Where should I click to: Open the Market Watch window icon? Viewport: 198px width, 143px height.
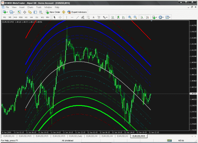[x=19, y=12]
